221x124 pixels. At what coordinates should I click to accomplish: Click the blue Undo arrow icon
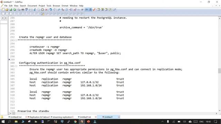coord(51,10)
